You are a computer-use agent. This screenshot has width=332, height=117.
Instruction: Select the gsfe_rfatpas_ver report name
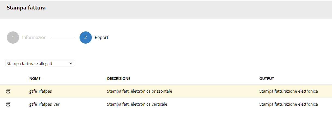[x=44, y=104]
